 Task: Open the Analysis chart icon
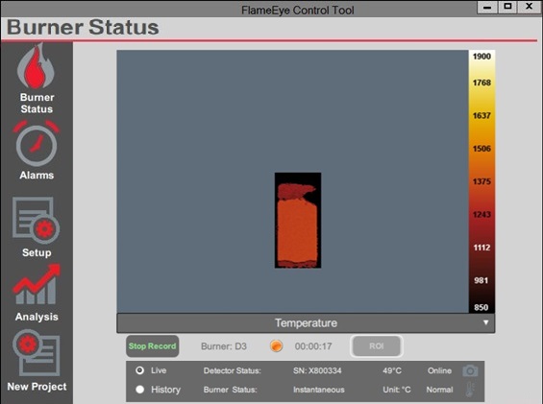click(x=37, y=284)
